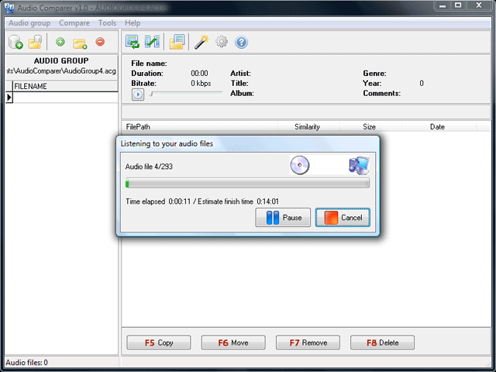Click the computer music icon in dialog
The height and width of the screenshot is (372, 496).
(359, 165)
